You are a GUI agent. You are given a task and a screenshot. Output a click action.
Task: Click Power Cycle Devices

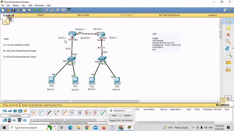(33, 105)
